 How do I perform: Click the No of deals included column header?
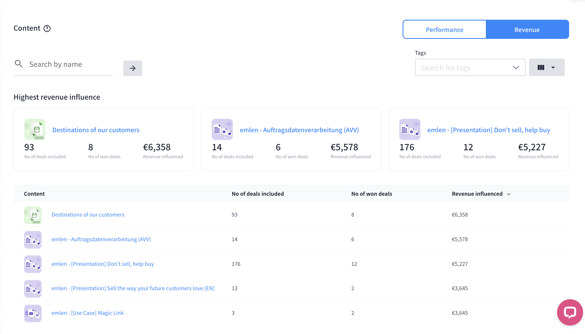257,194
